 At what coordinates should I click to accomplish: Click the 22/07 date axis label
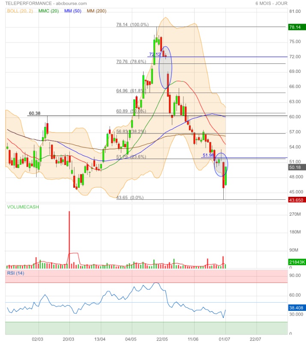click(255, 339)
